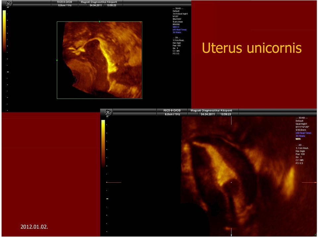
Task: Click 'C7 / M5' in the upper panel
Action: 176,51
